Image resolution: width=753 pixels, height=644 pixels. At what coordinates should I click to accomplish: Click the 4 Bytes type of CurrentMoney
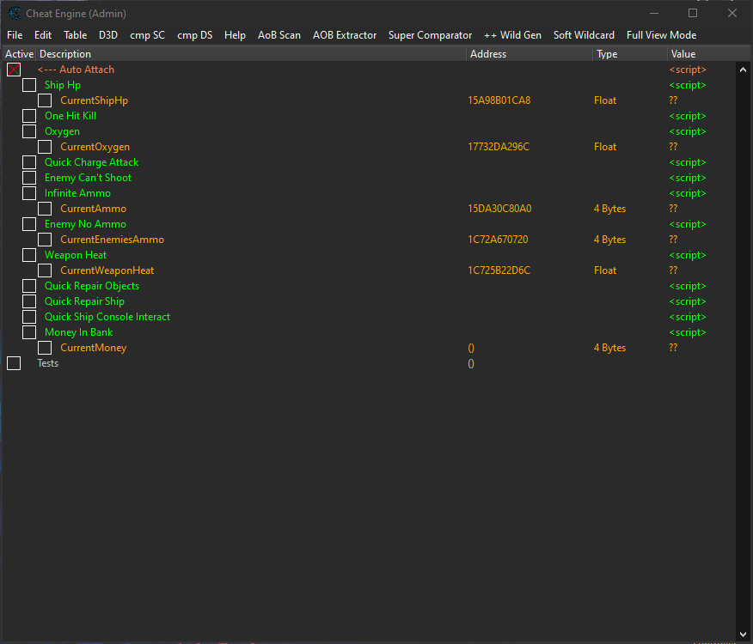[x=610, y=348]
